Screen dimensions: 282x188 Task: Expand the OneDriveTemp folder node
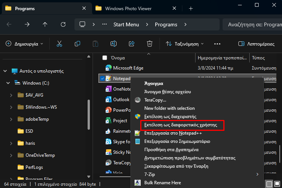coord(11,155)
